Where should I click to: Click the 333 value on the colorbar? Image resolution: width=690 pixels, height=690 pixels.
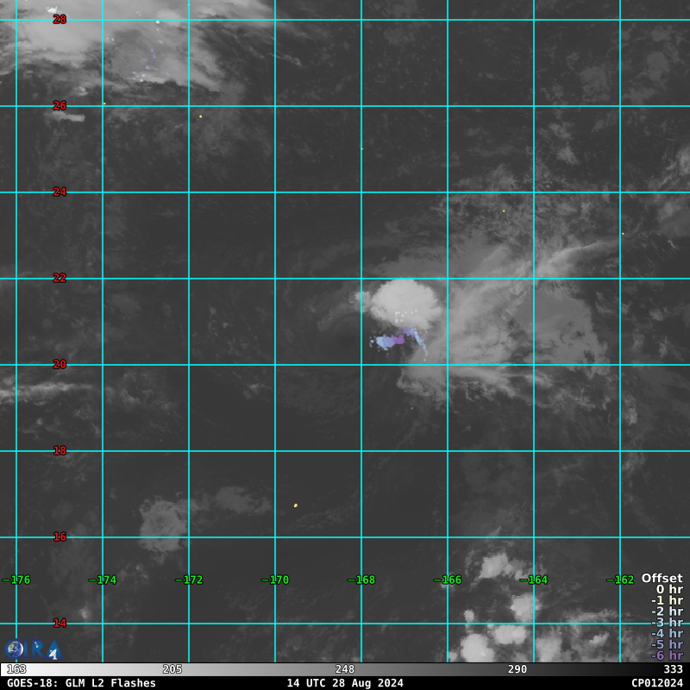point(673,669)
